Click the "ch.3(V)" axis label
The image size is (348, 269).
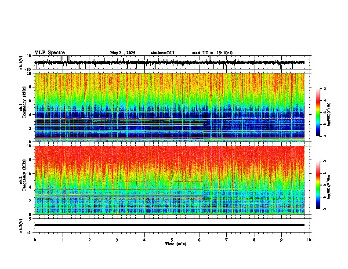coord(21,226)
